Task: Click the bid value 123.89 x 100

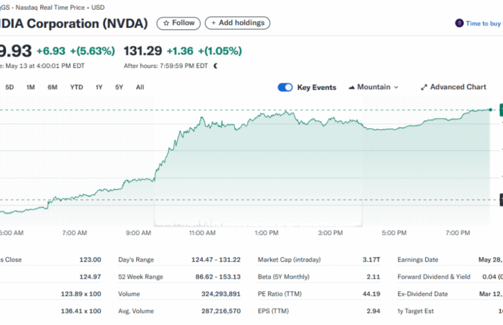Action: [x=81, y=294]
